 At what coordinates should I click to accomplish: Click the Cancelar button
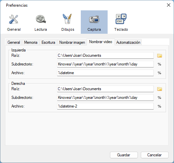[x=155, y=155]
